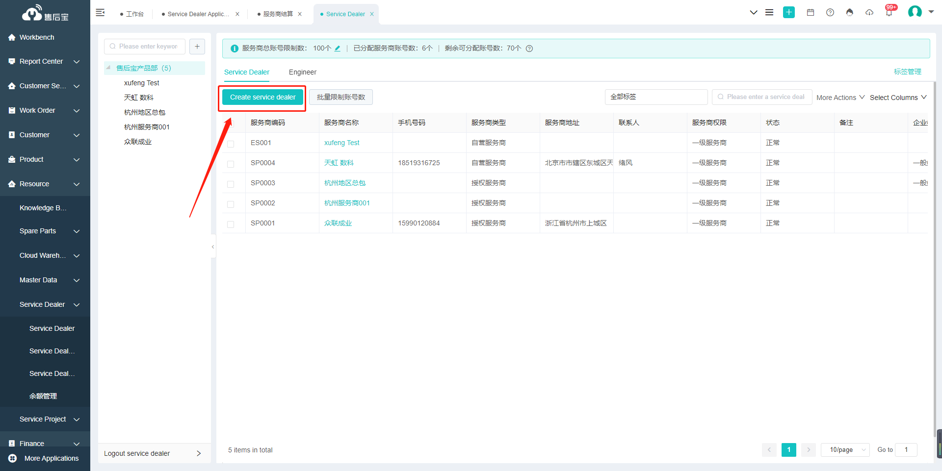
Task: Close the active Service Dealer tab
Action: tap(372, 14)
